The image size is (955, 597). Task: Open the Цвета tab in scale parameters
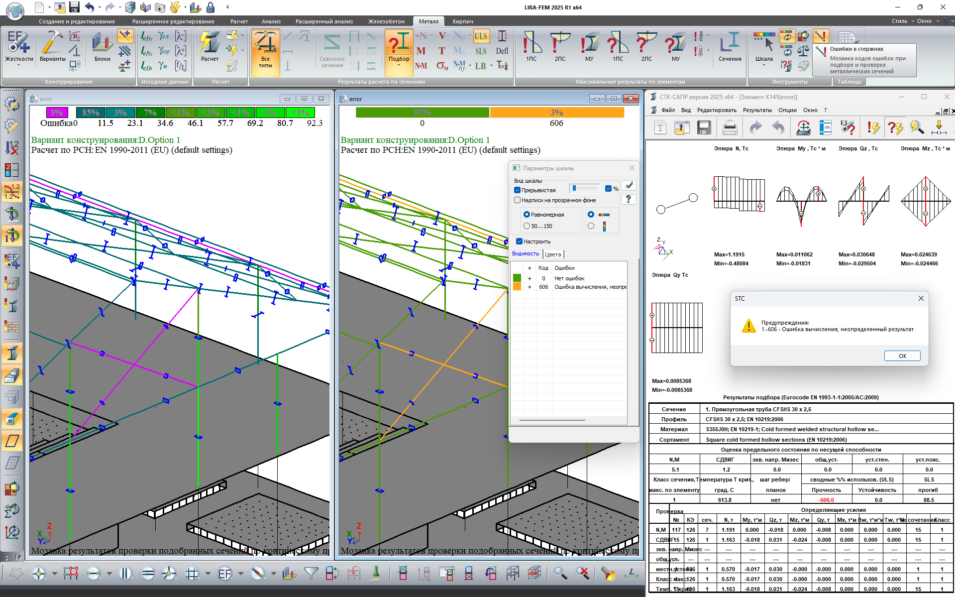553,254
